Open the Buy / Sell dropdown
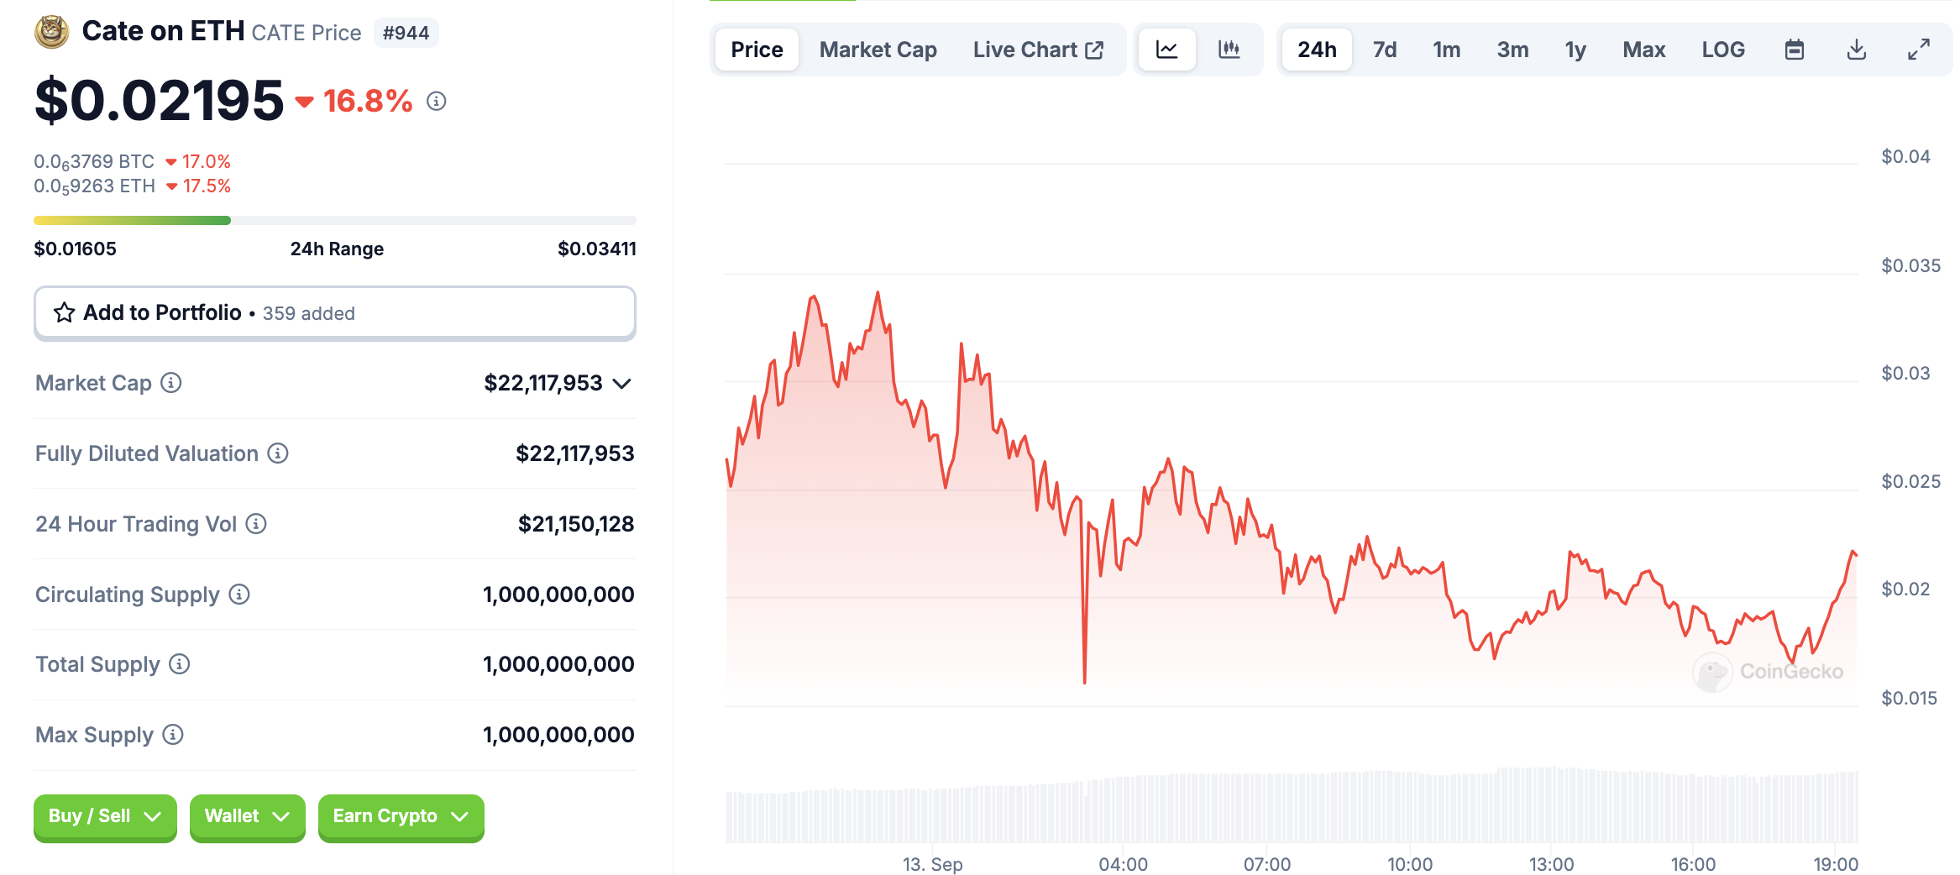Viewport: 1960px width, 875px height. point(105,816)
